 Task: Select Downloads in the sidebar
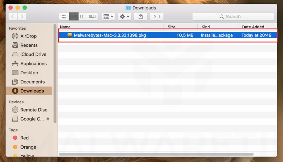pyautogui.click(x=29, y=91)
